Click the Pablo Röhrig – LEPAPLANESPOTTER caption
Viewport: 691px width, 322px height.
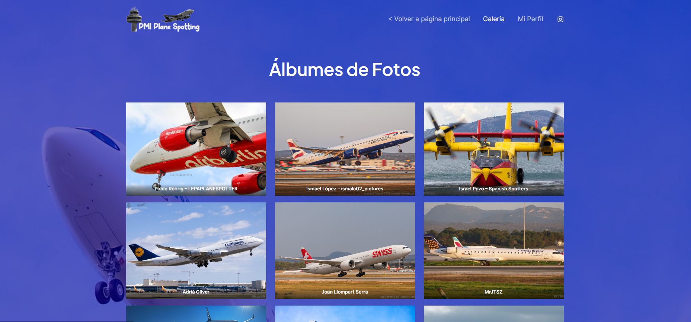click(196, 189)
